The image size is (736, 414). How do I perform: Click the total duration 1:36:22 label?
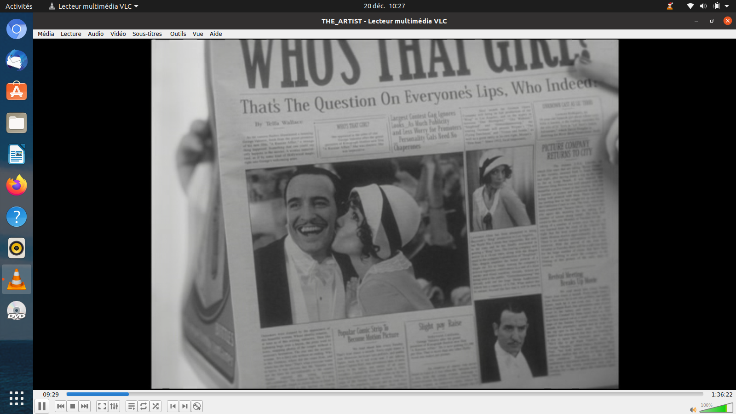click(722, 395)
